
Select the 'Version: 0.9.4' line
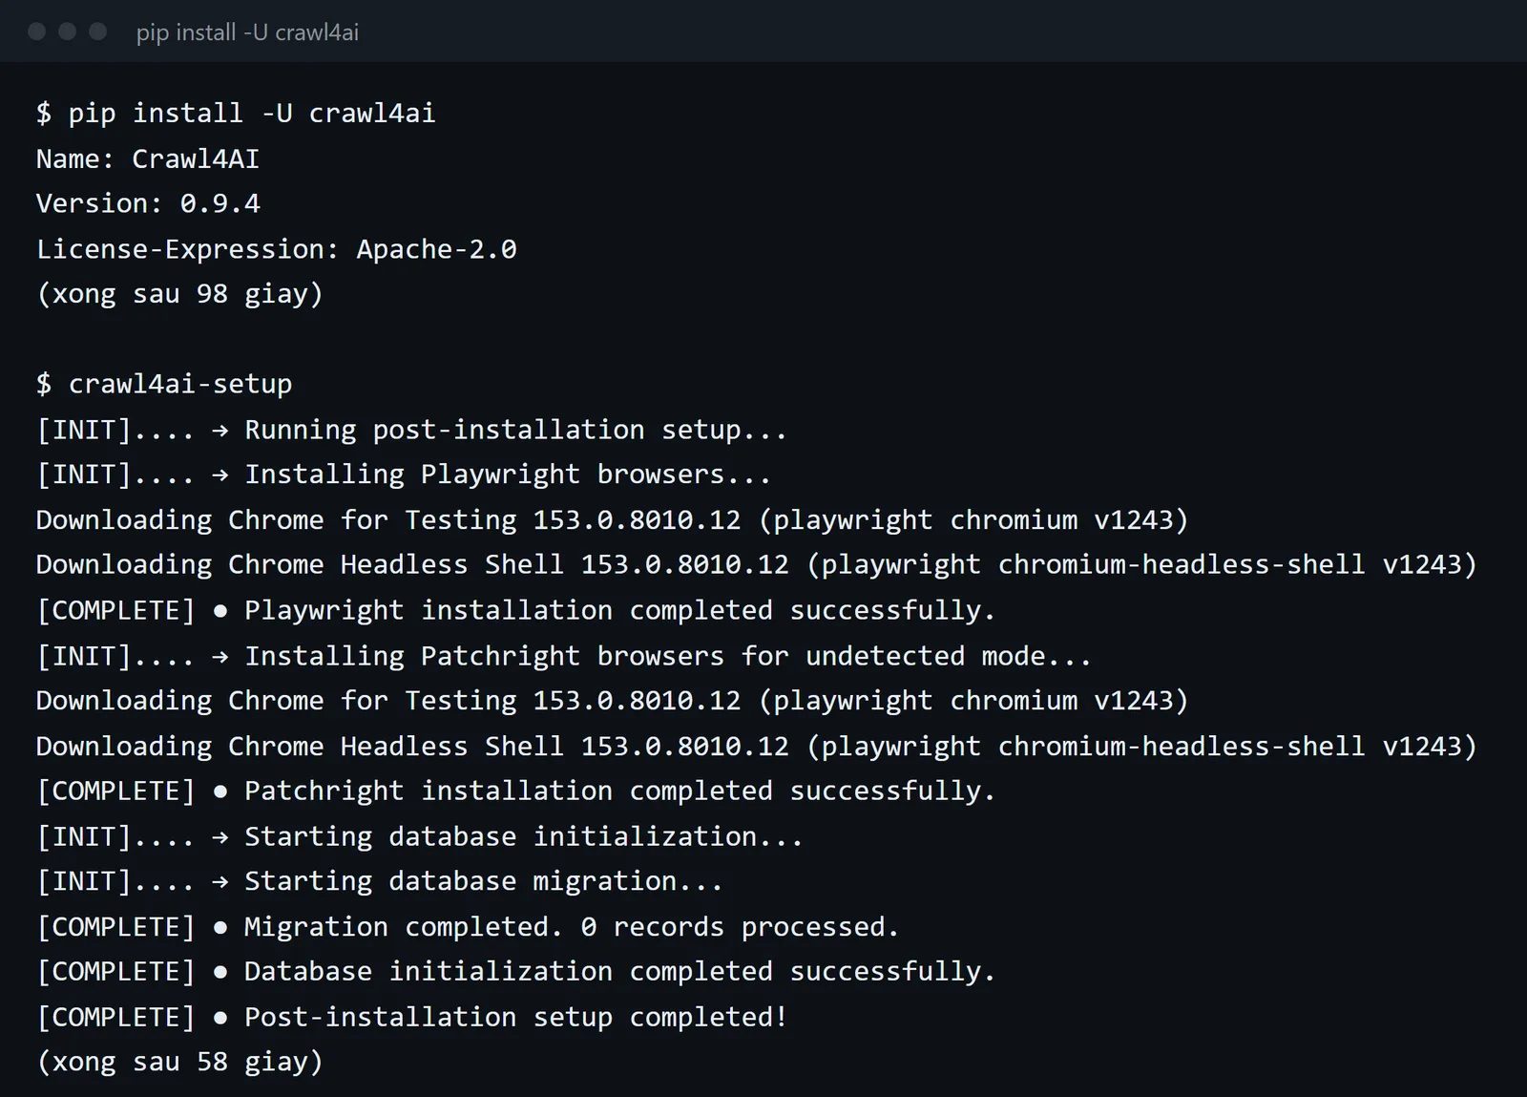148,203
